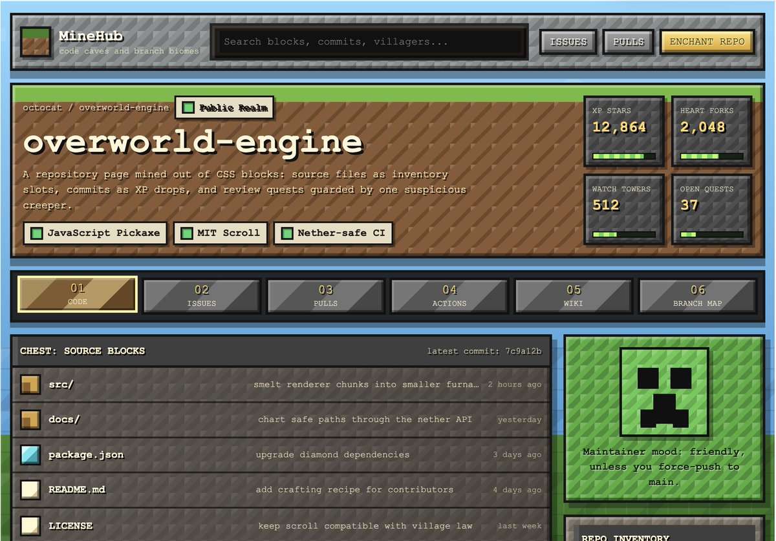Click the src/ folder icon
Screen dimensions: 776x541
click(30, 385)
